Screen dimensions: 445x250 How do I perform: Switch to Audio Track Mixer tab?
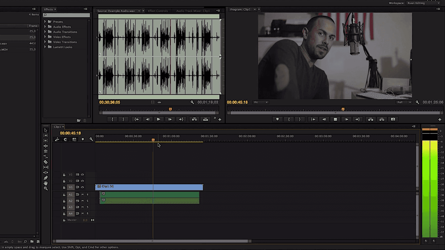click(193, 11)
